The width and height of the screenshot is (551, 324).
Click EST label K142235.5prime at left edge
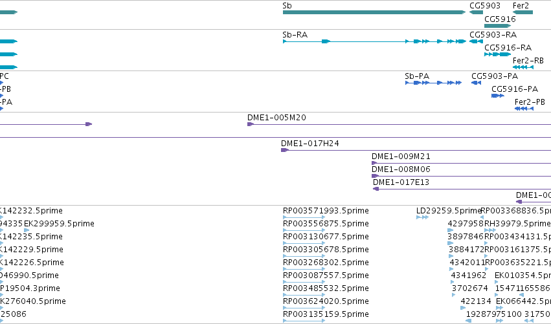point(31,237)
